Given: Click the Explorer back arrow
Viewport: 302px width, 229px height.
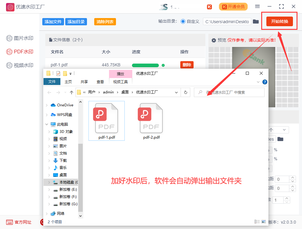Looking at the screenshot, I should point(49,93).
